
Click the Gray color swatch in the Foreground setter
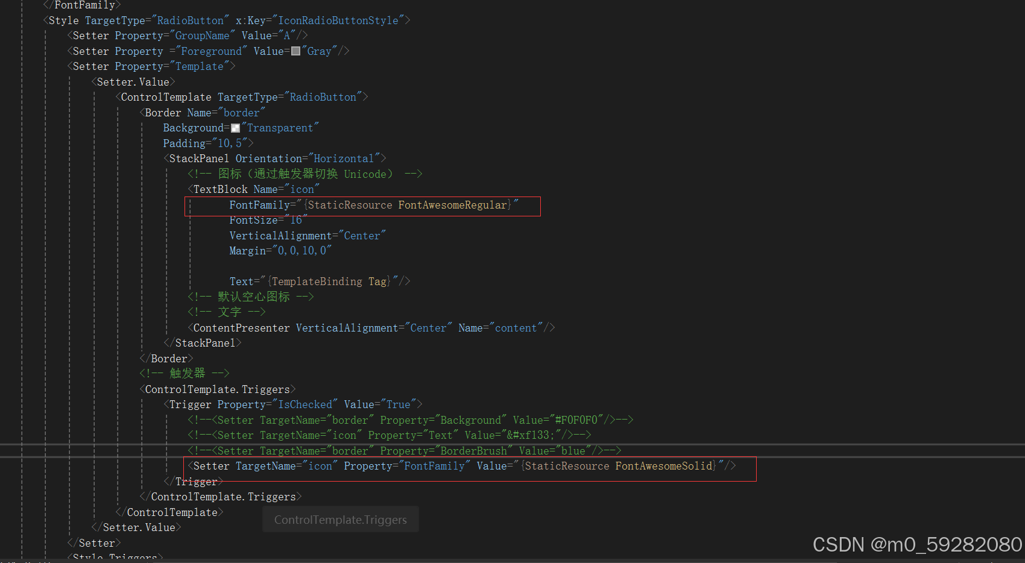click(295, 51)
